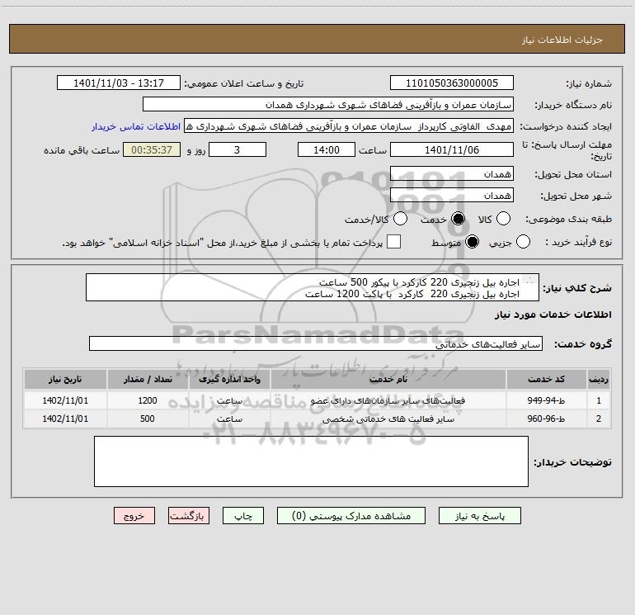The width and height of the screenshot is (635, 615).
Task: Tick the اسناد خزانه اسلامی payment checkbox
Action: (393, 242)
